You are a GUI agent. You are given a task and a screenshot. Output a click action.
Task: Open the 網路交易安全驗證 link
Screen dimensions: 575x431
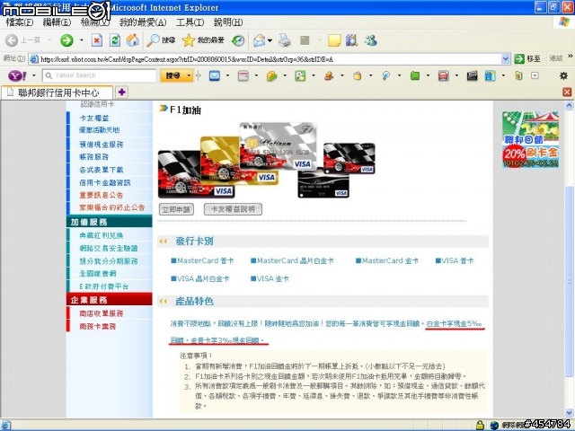pos(109,248)
